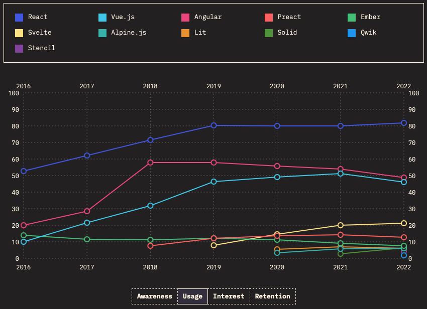Click Vue.js's 2018 data point
This screenshot has height=309, width=427.
[150, 206]
